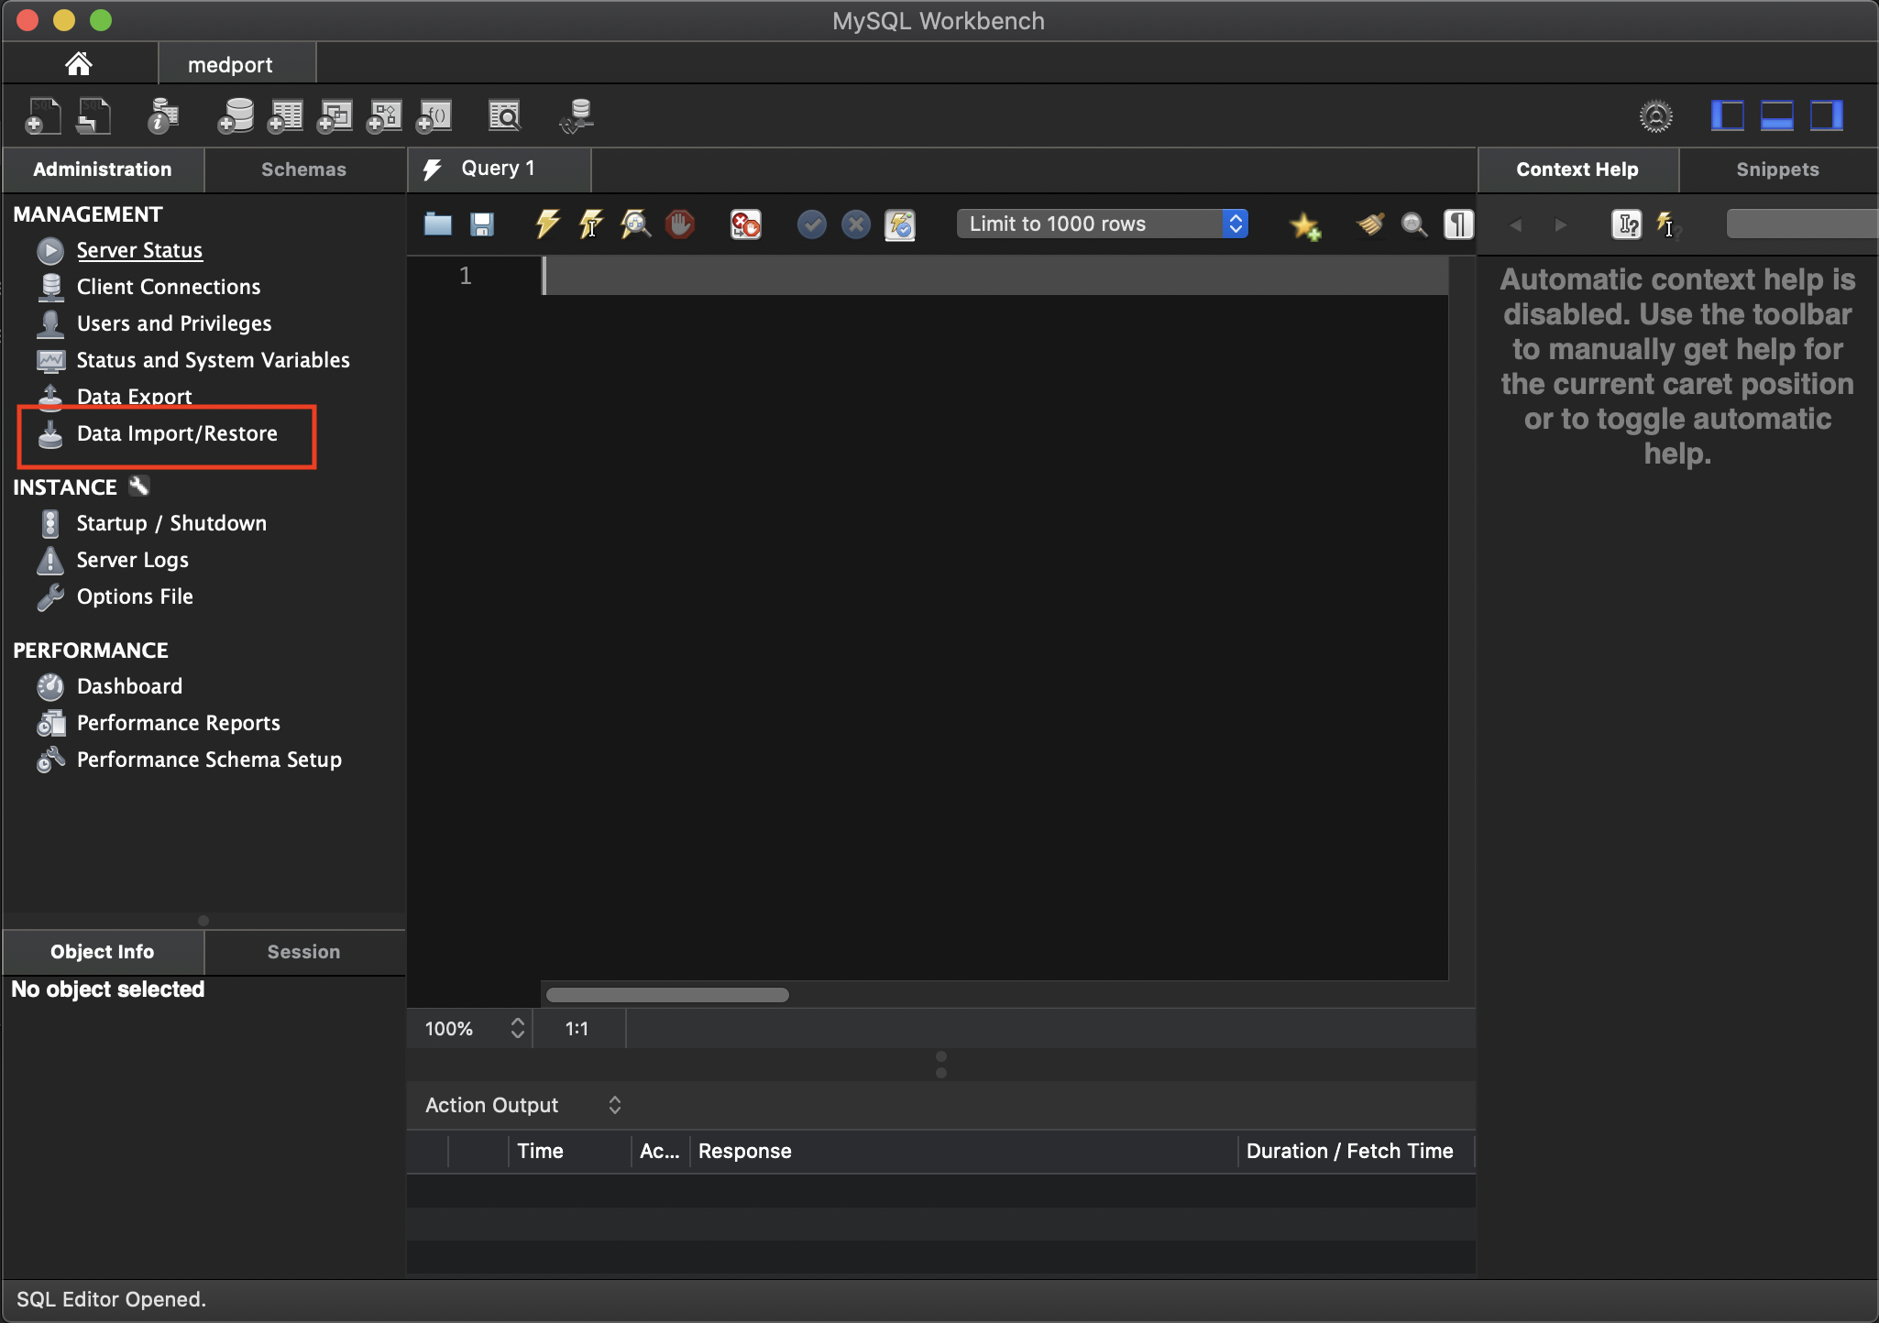Screen dimensions: 1879x1323
Task: Click the stop execution hand icon
Action: [679, 224]
